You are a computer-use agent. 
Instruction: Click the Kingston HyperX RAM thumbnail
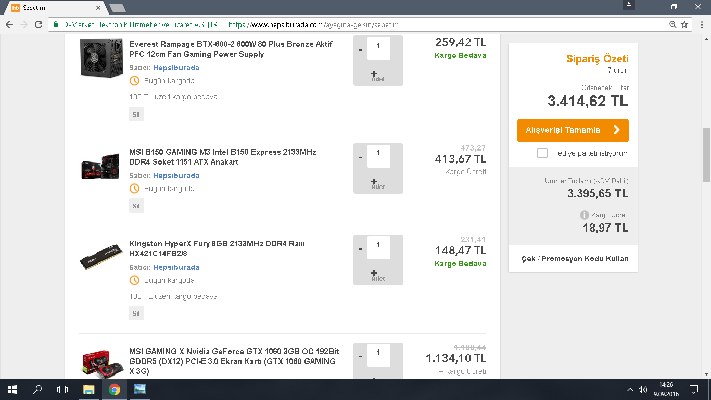101,258
